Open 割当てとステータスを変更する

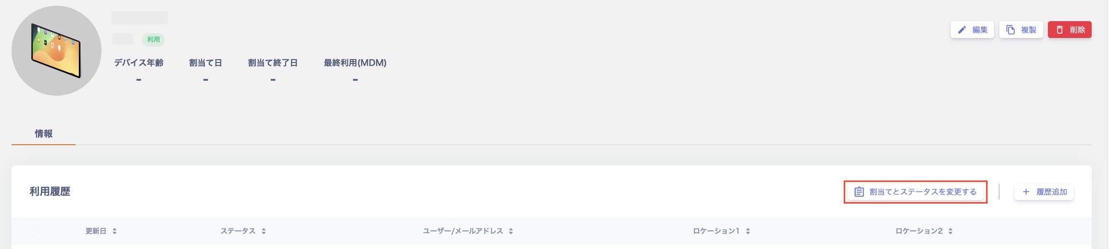point(922,192)
